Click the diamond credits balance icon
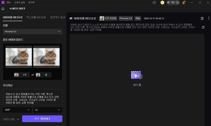Screen dimensions: 211x126 169,2
